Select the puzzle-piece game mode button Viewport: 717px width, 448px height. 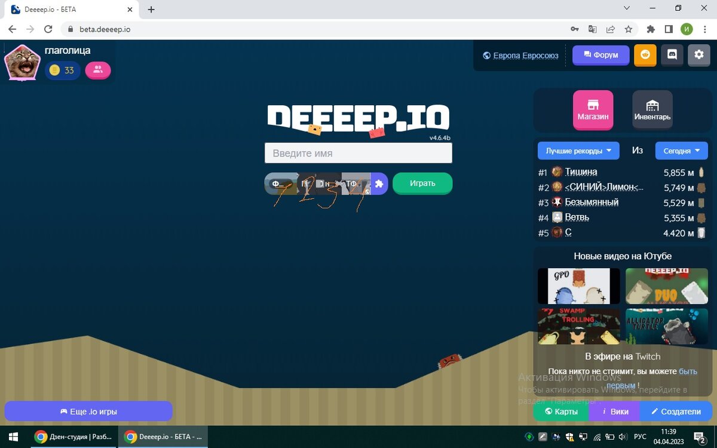click(379, 184)
